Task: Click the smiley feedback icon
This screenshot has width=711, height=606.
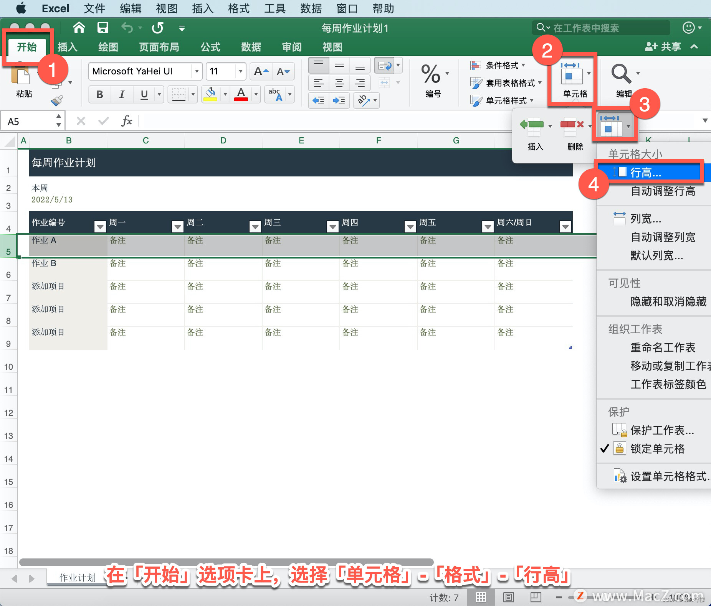Action: (x=688, y=28)
